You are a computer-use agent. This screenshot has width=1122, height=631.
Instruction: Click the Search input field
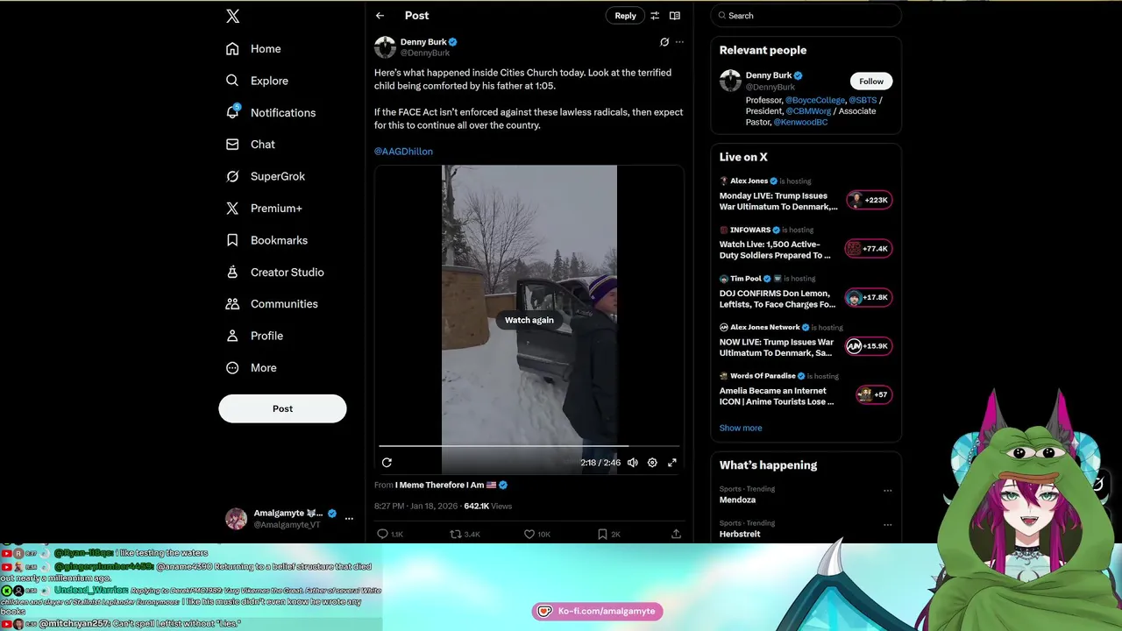point(806,16)
